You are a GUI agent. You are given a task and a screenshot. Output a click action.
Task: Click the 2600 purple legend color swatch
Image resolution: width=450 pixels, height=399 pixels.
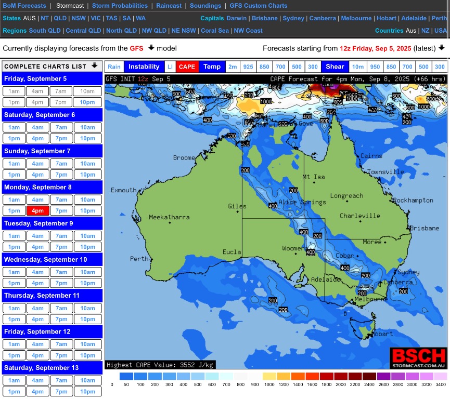point(384,376)
